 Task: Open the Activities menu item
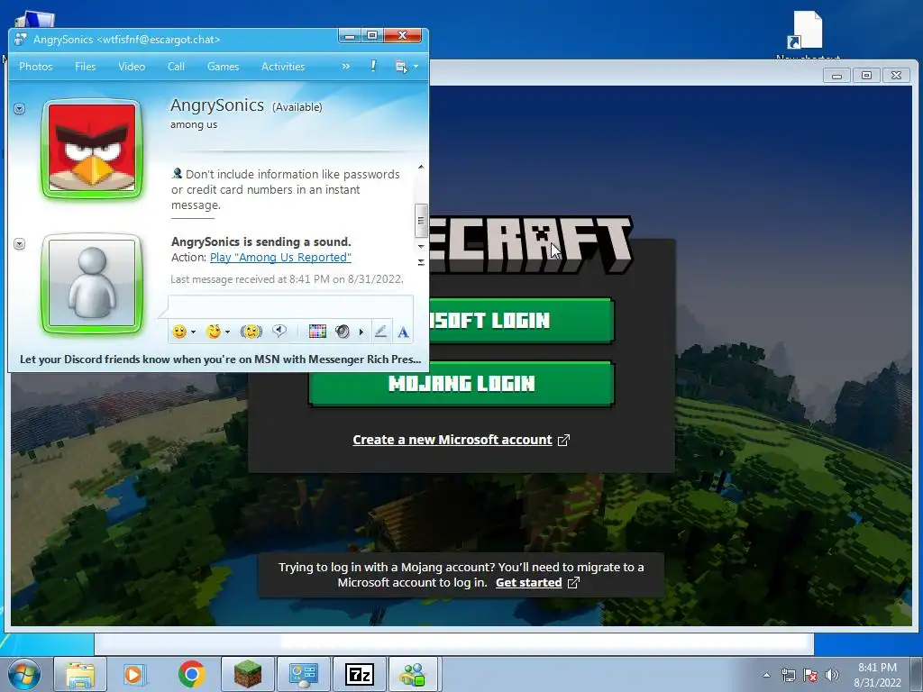[x=283, y=67]
